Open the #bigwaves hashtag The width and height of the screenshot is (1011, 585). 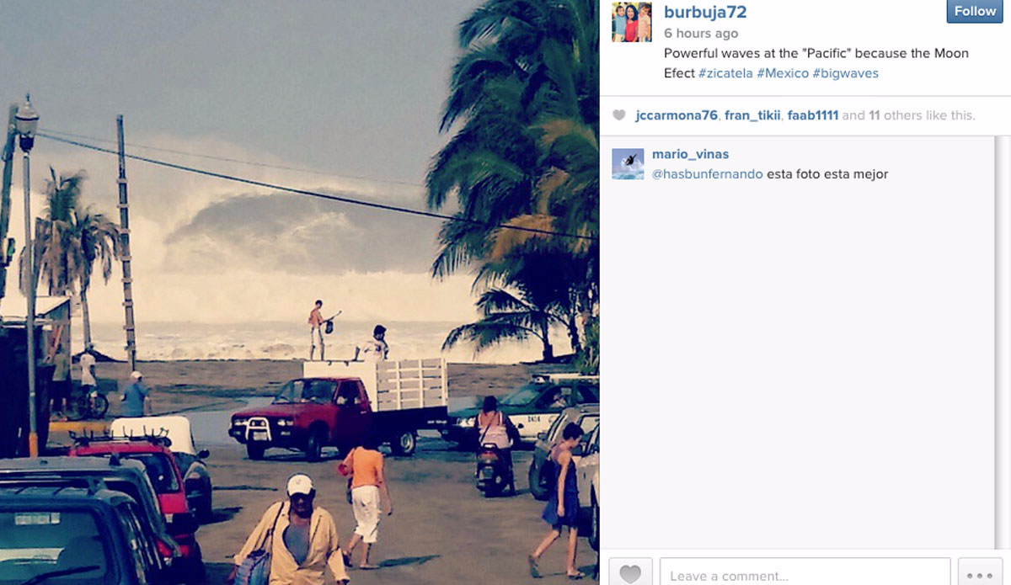tap(846, 73)
